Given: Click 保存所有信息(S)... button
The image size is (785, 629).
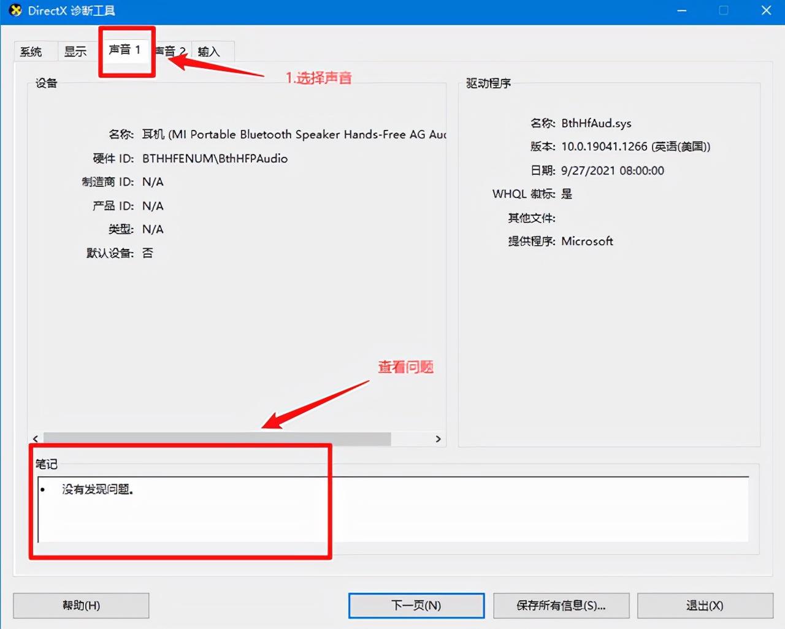Looking at the screenshot, I should (561, 605).
